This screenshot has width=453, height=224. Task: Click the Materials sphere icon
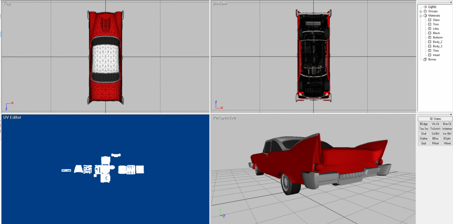point(426,15)
